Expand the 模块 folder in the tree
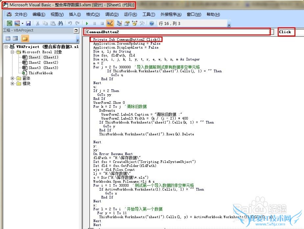 pos(13,84)
